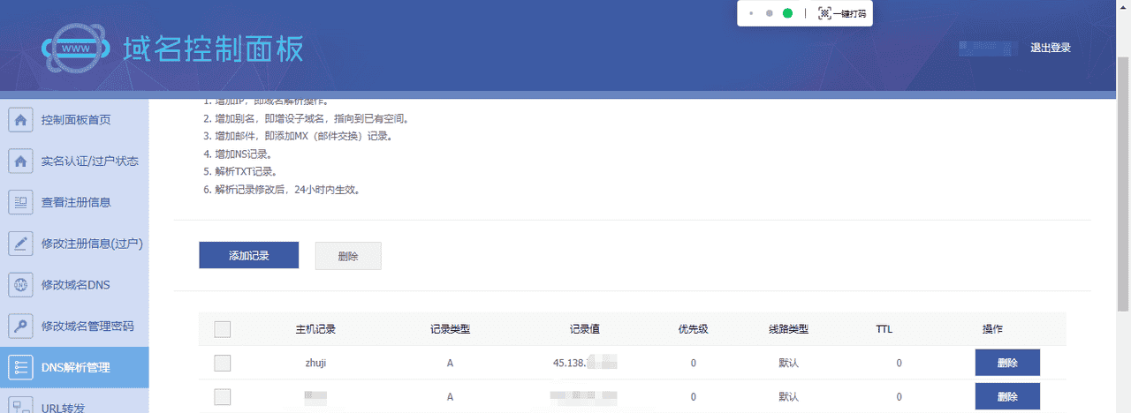Viewport: 1131px width, 413px height.
Task: Click the WWW globe logo
Action: (76, 49)
